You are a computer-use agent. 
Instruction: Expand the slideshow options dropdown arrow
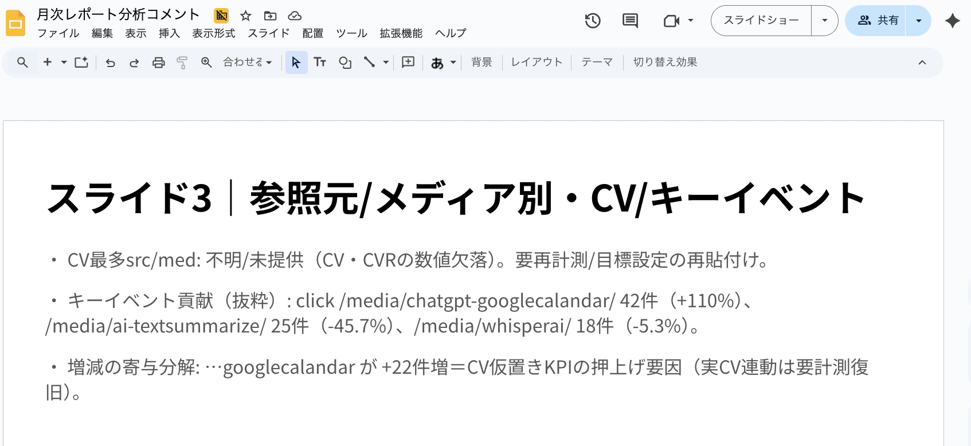pos(824,21)
